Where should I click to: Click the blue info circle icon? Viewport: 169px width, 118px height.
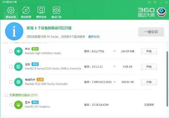(x=14, y=31)
